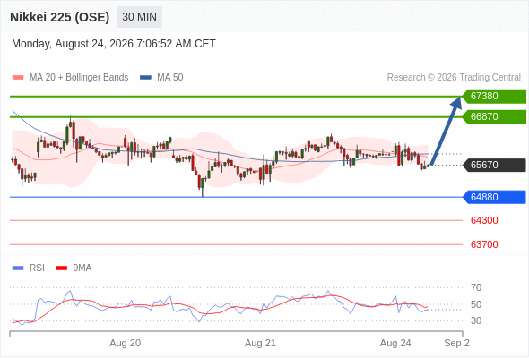The height and width of the screenshot is (358, 529).
Task: Click the red 64300 support label
Action: click(484, 220)
